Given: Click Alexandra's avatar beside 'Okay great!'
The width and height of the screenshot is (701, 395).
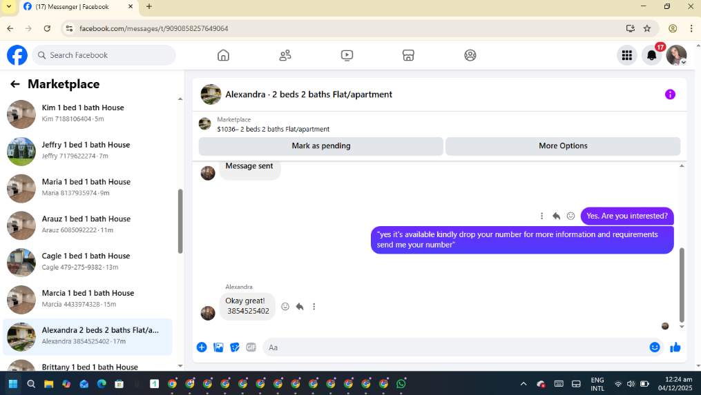Looking at the screenshot, I should coord(208,314).
